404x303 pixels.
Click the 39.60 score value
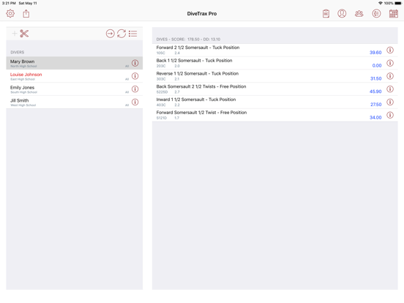[375, 53]
